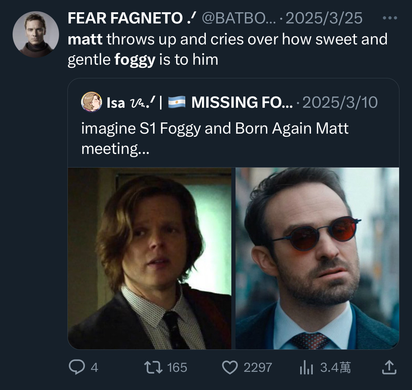Screen dimensions: 412x390
Task: Open the tweet via 2025/3/25 timestamp
Action: click(324, 18)
